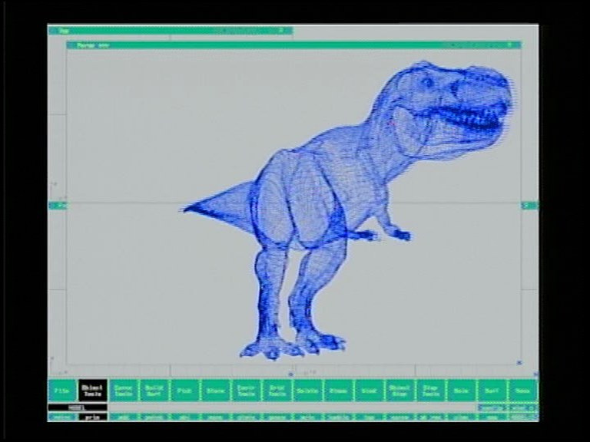Image resolution: width=590 pixels, height=442 pixels.
Task: Open the Pick menu
Action: pyautogui.click(x=184, y=391)
